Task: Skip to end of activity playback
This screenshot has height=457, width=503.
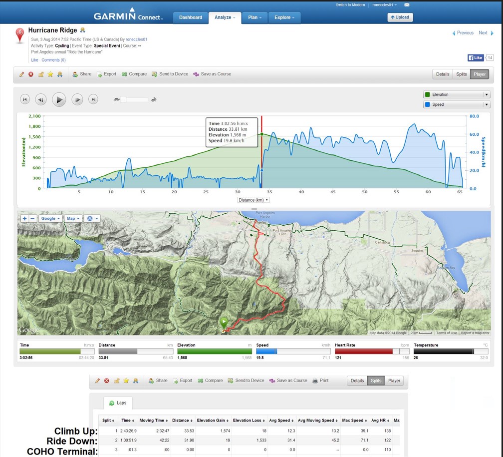Action: pyautogui.click(x=93, y=99)
